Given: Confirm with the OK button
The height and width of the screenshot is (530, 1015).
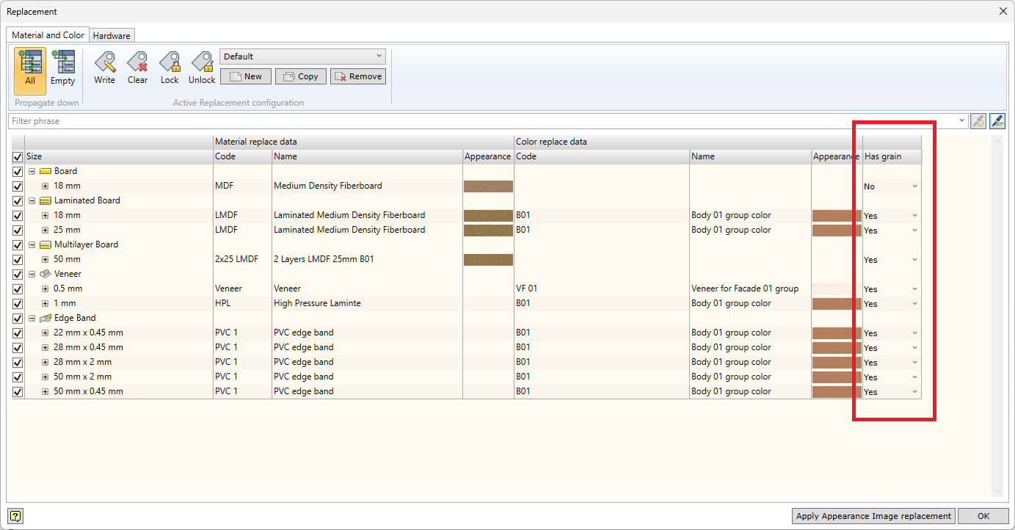Looking at the screenshot, I should [x=983, y=516].
